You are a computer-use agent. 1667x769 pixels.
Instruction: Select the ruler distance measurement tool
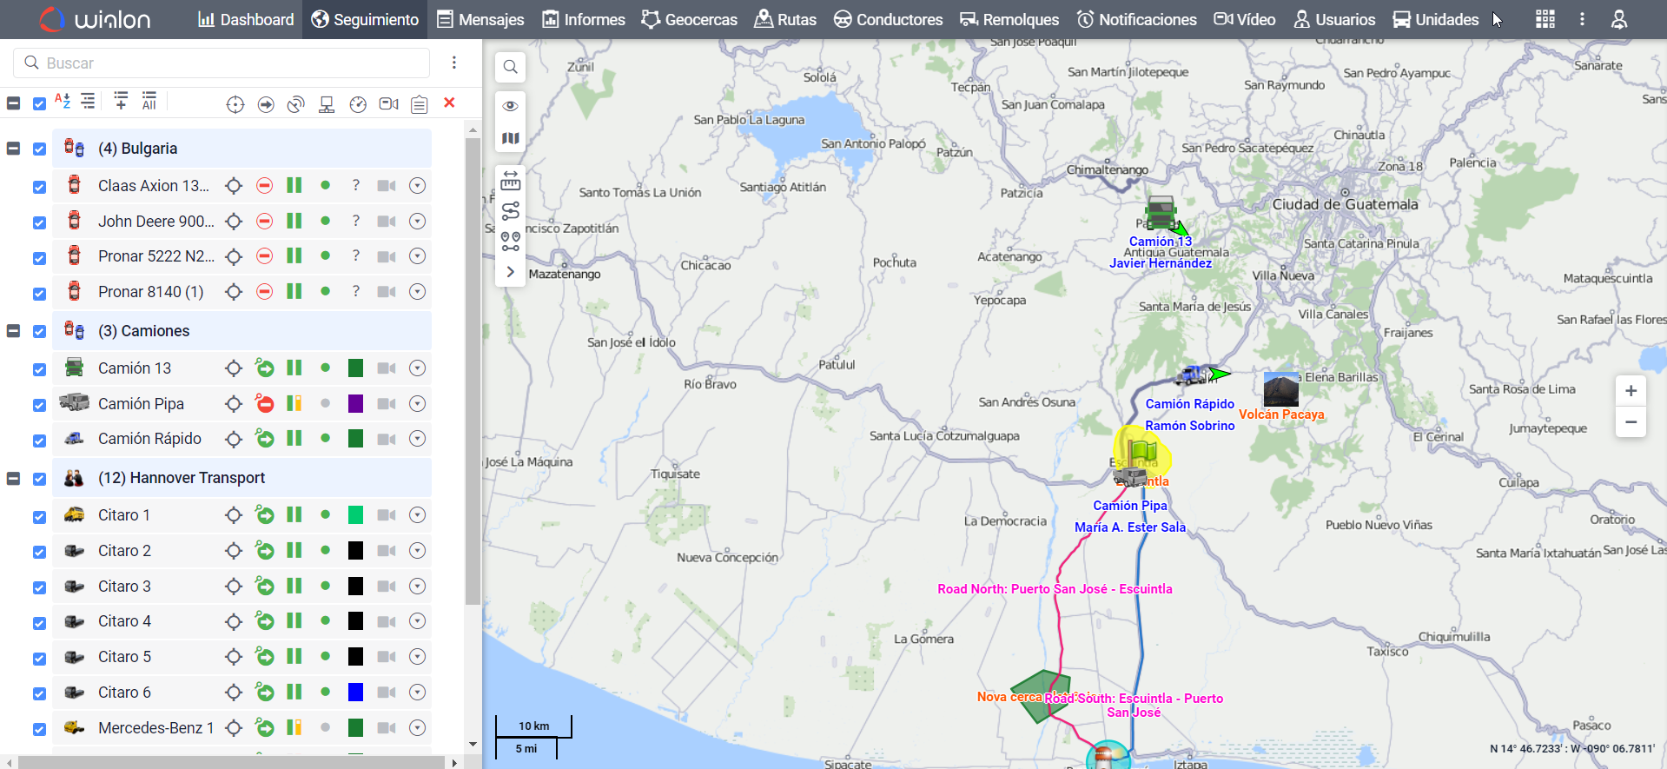coord(511,180)
